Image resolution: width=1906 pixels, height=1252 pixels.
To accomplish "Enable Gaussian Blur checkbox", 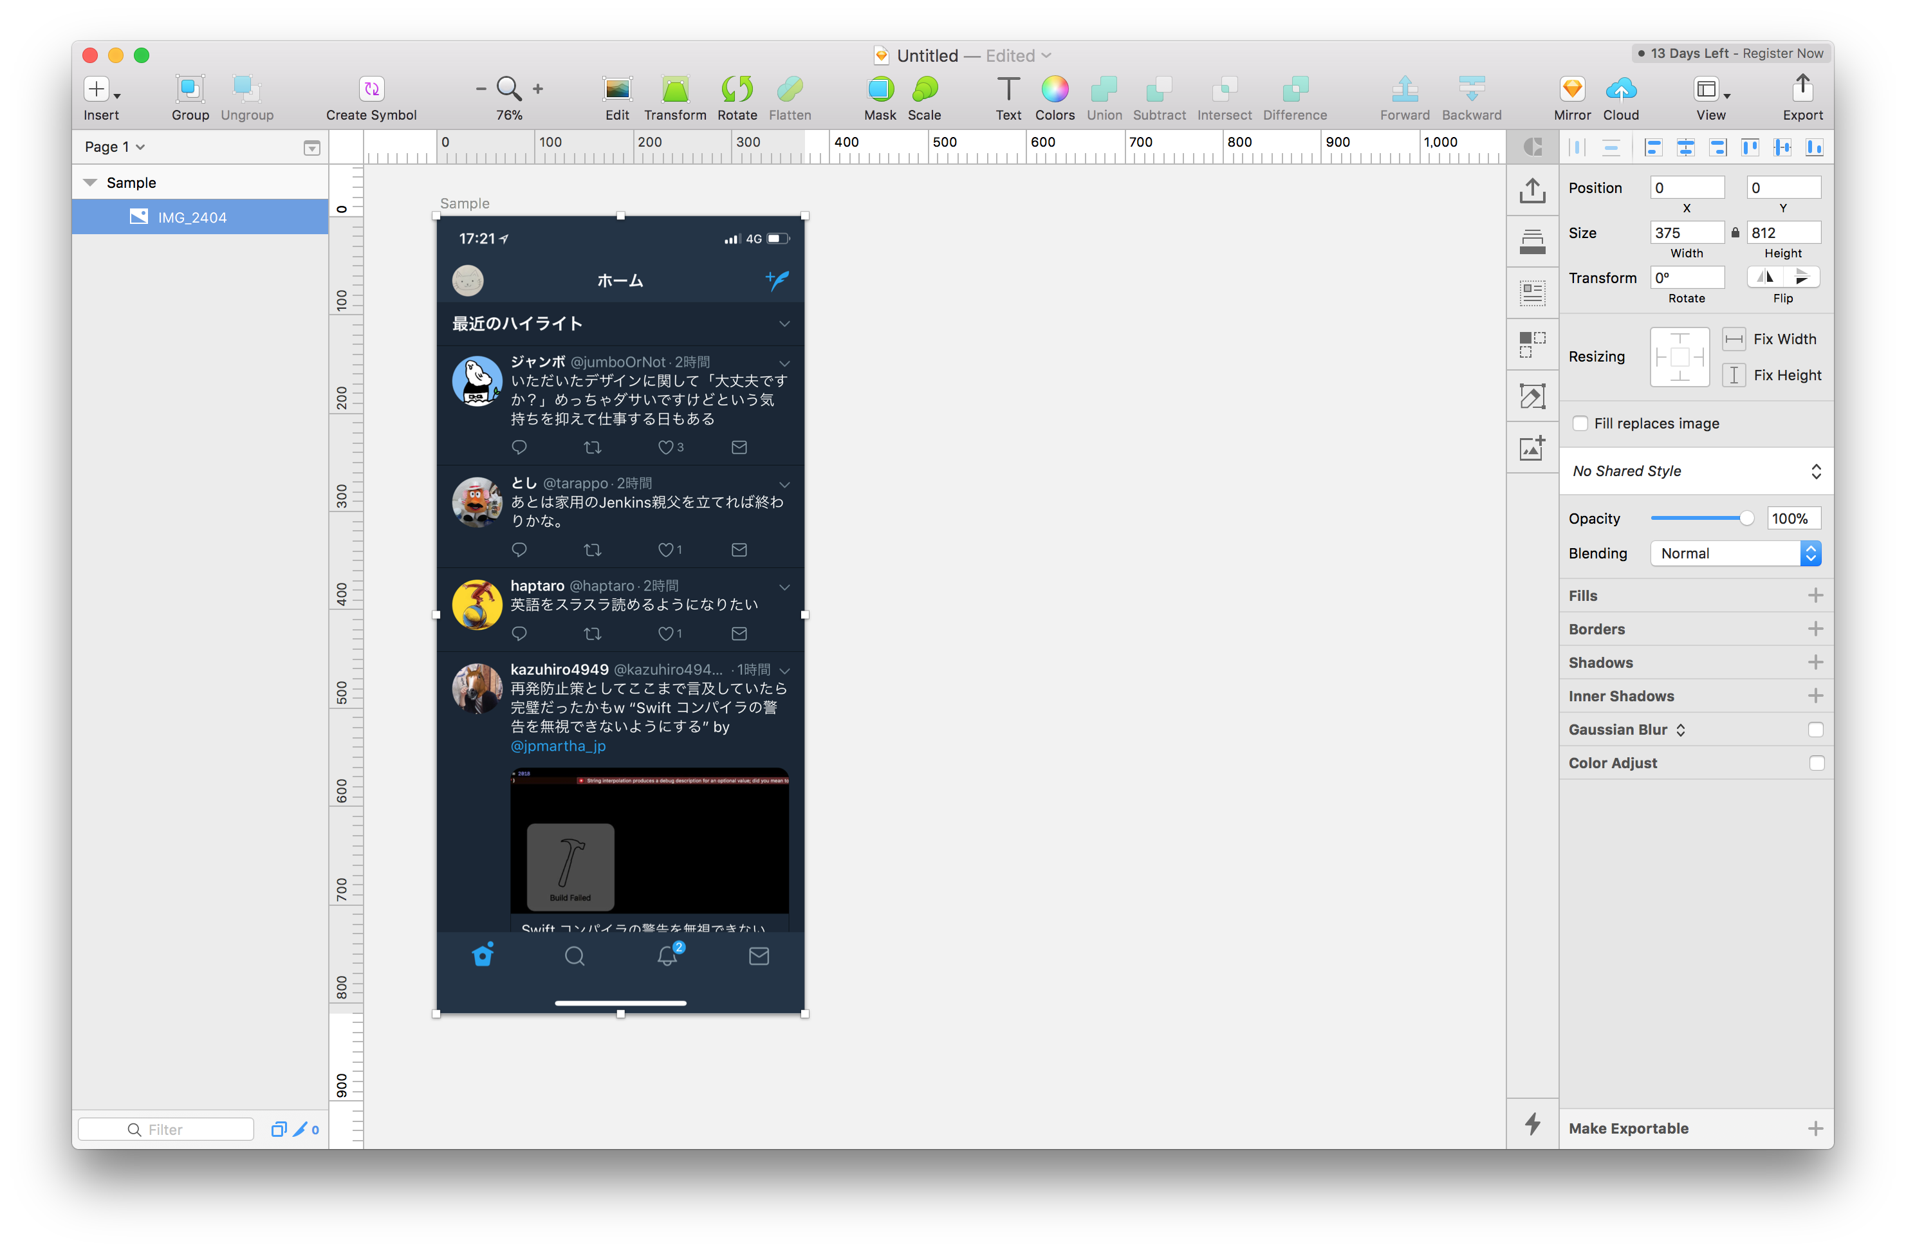I will click(1815, 730).
